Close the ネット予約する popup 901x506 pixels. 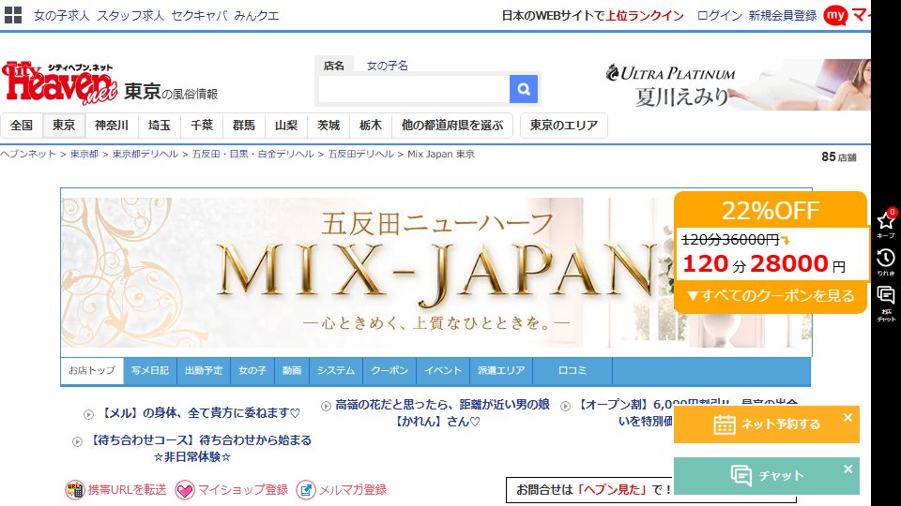click(848, 418)
